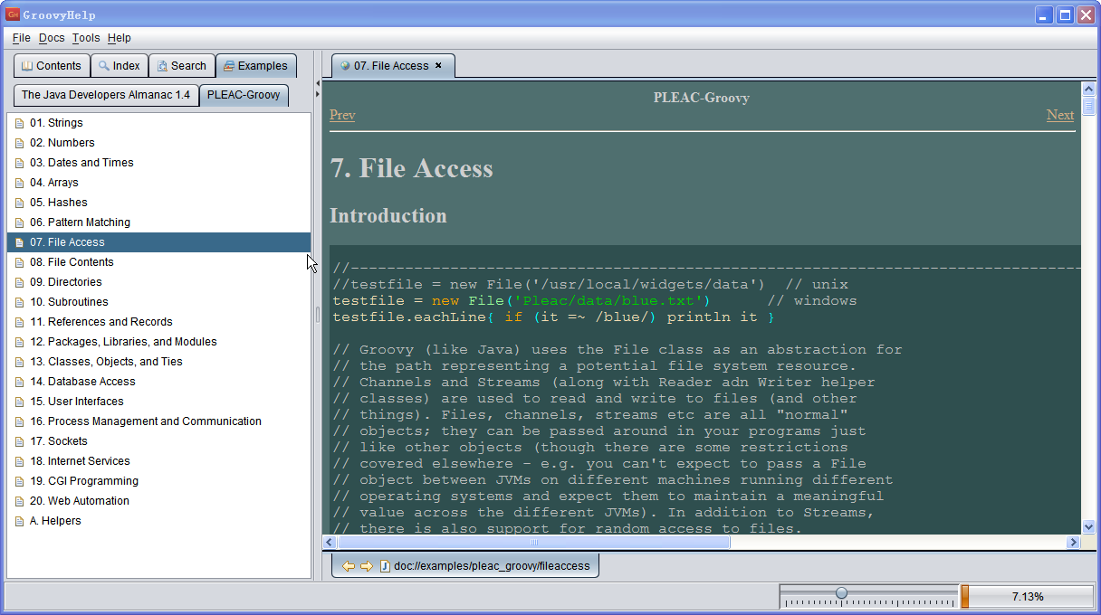Image resolution: width=1101 pixels, height=615 pixels.
Task: Click the 7.13% memory progress bar
Action: point(1027,597)
